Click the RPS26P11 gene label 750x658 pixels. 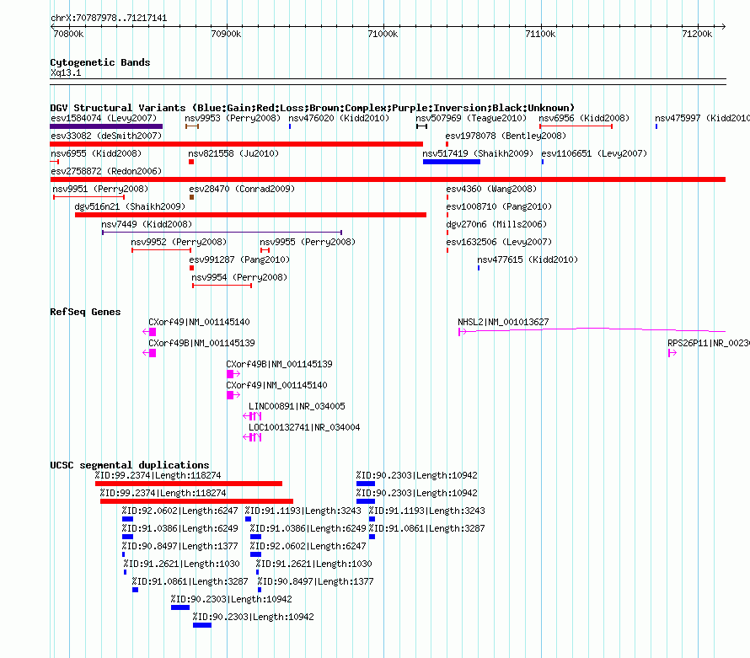(709, 344)
